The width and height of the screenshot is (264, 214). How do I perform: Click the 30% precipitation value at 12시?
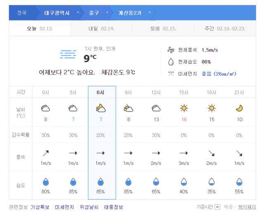coord(156,135)
